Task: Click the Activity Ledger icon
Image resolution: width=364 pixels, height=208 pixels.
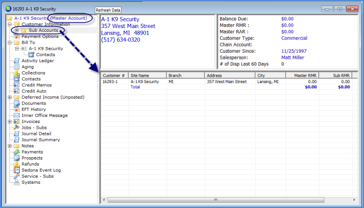Action: click(x=17, y=61)
